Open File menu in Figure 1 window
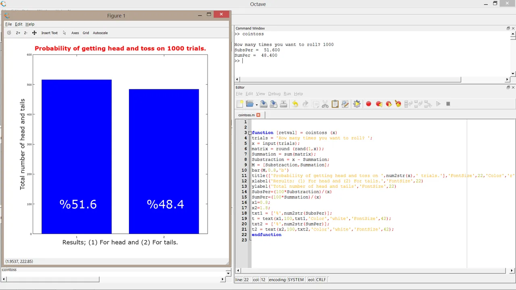This screenshot has height=290, width=516. (x=8, y=24)
